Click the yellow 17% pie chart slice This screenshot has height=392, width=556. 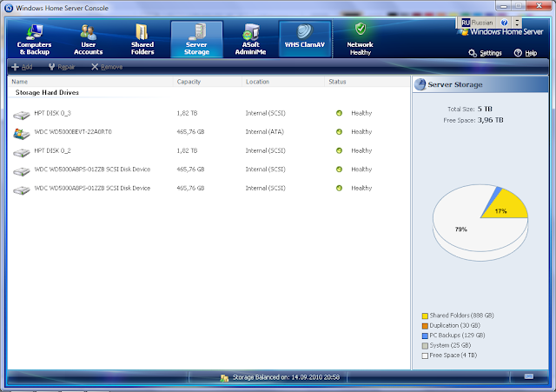(509, 206)
